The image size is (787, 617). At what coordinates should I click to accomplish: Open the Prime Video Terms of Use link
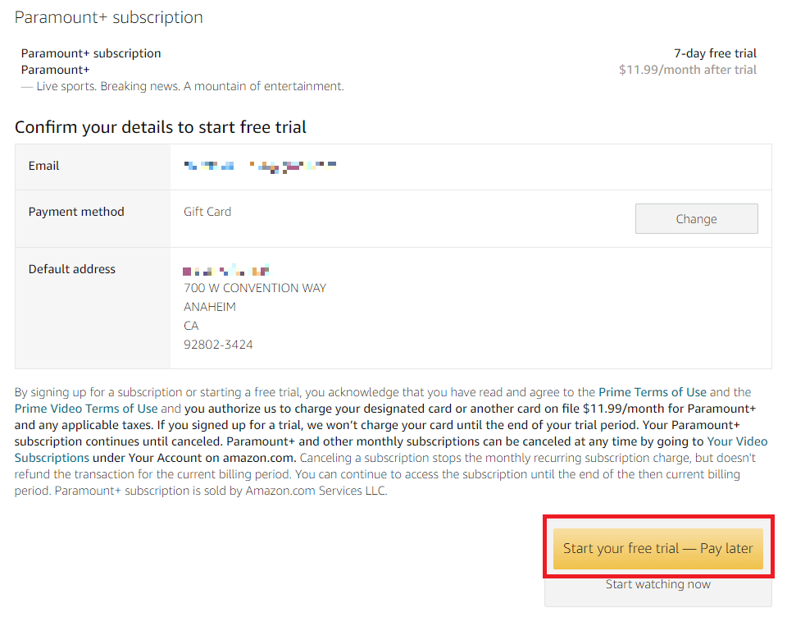(x=86, y=409)
